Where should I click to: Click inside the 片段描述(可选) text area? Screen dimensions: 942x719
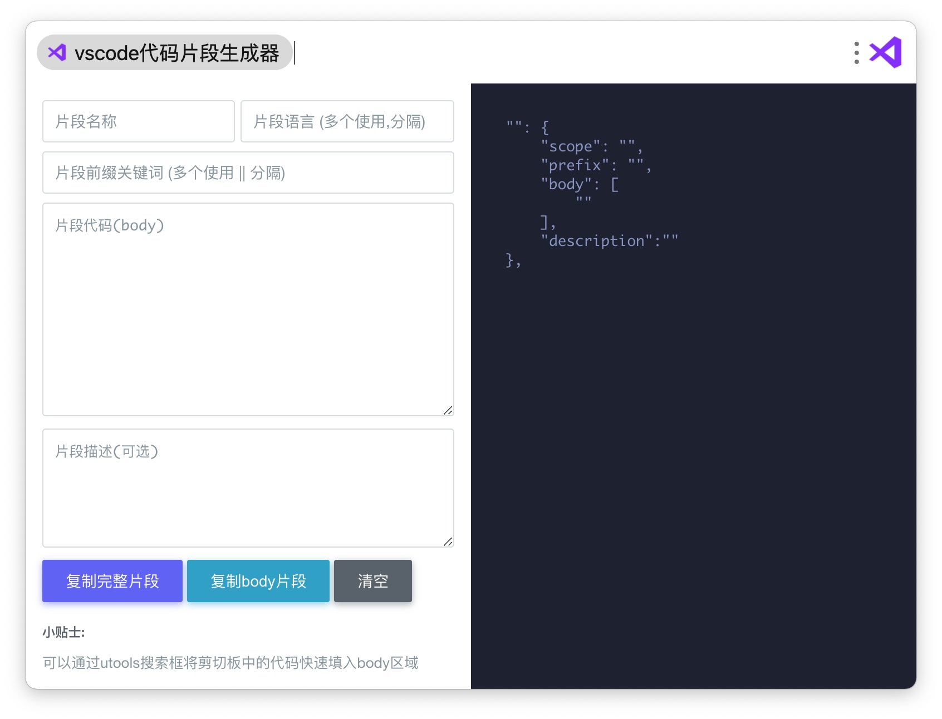248,488
